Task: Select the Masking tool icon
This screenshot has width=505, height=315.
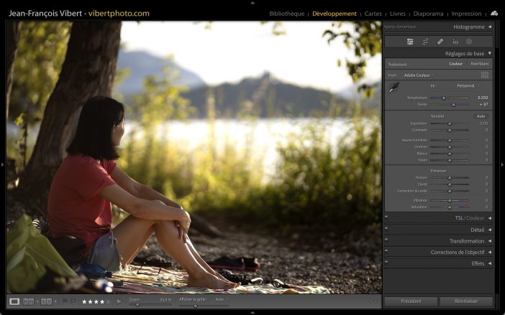Action: 469,42
